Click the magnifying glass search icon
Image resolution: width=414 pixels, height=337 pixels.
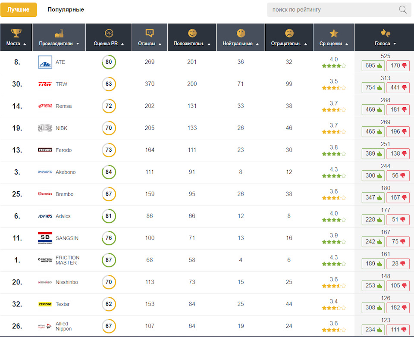pyautogui.click(x=403, y=10)
